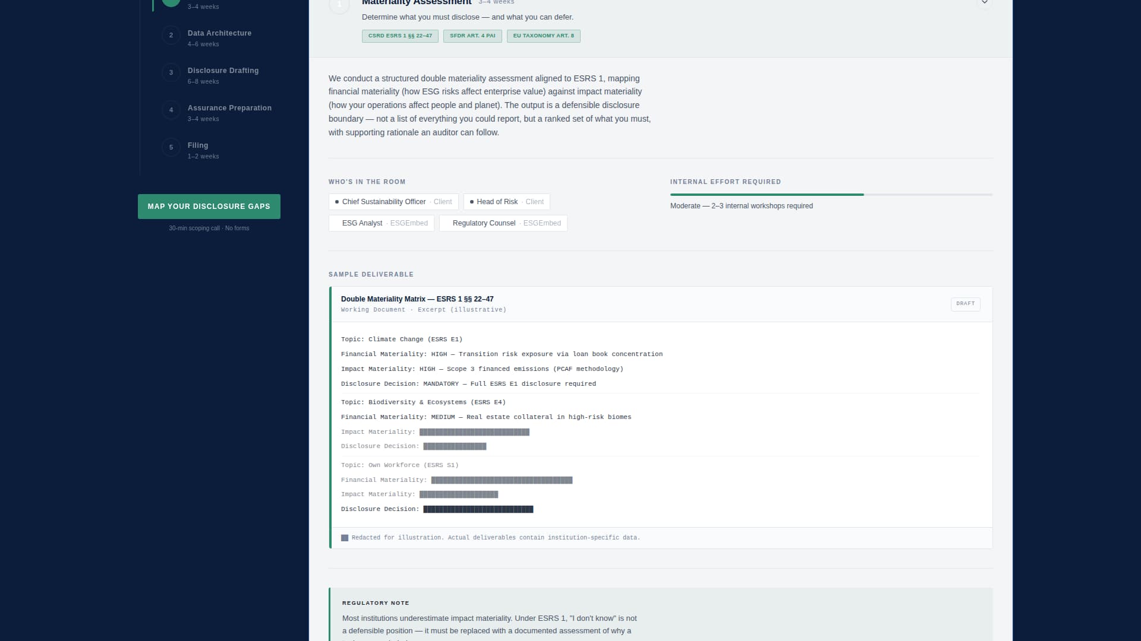Click the Financial Materiality MEDIUM real estate line
The image size is (1141, 641).
point(486,417)
